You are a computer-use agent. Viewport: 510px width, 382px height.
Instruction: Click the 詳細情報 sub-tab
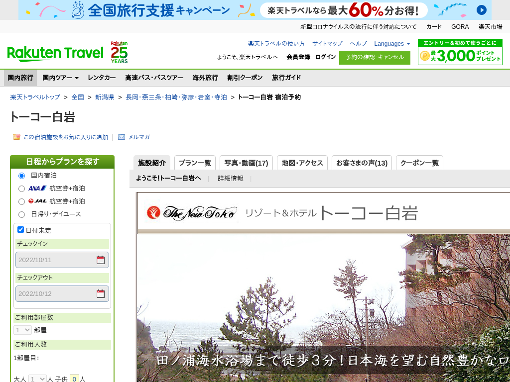tap(231, 179)
